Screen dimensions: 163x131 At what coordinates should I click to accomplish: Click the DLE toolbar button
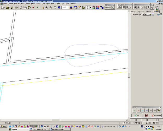(x=145, y=7)
